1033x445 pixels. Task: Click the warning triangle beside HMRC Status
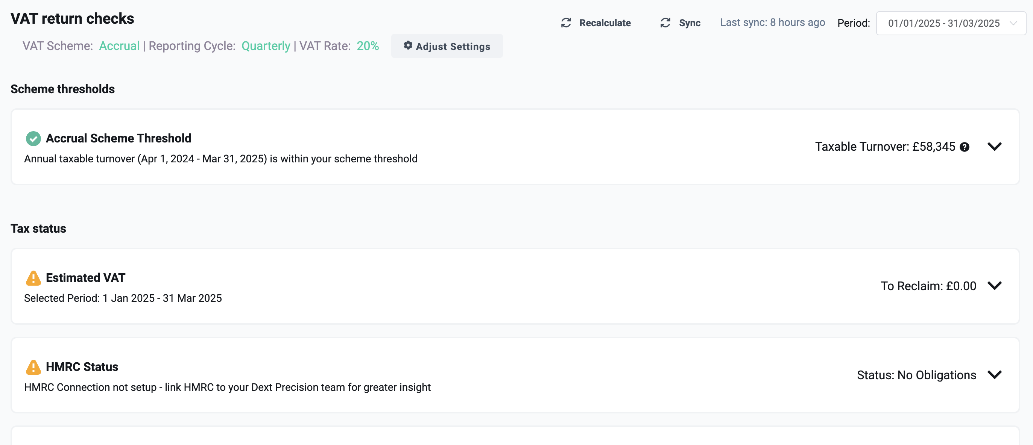tap(33, 367)
